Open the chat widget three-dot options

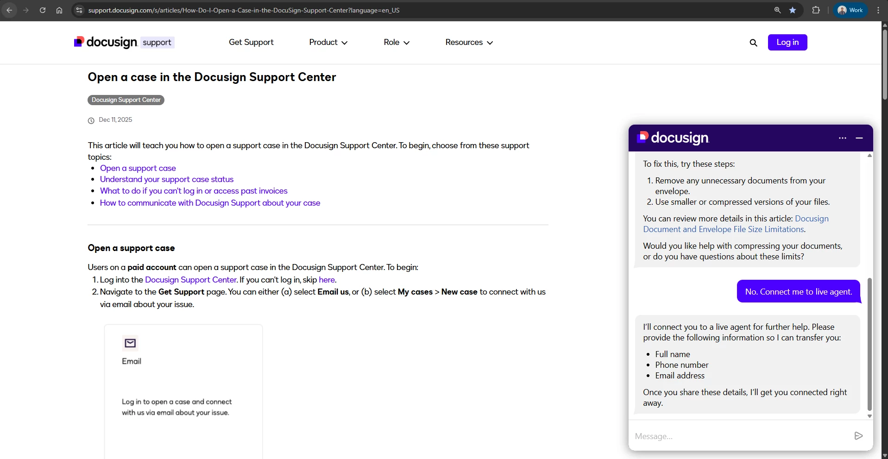[843, 138]
